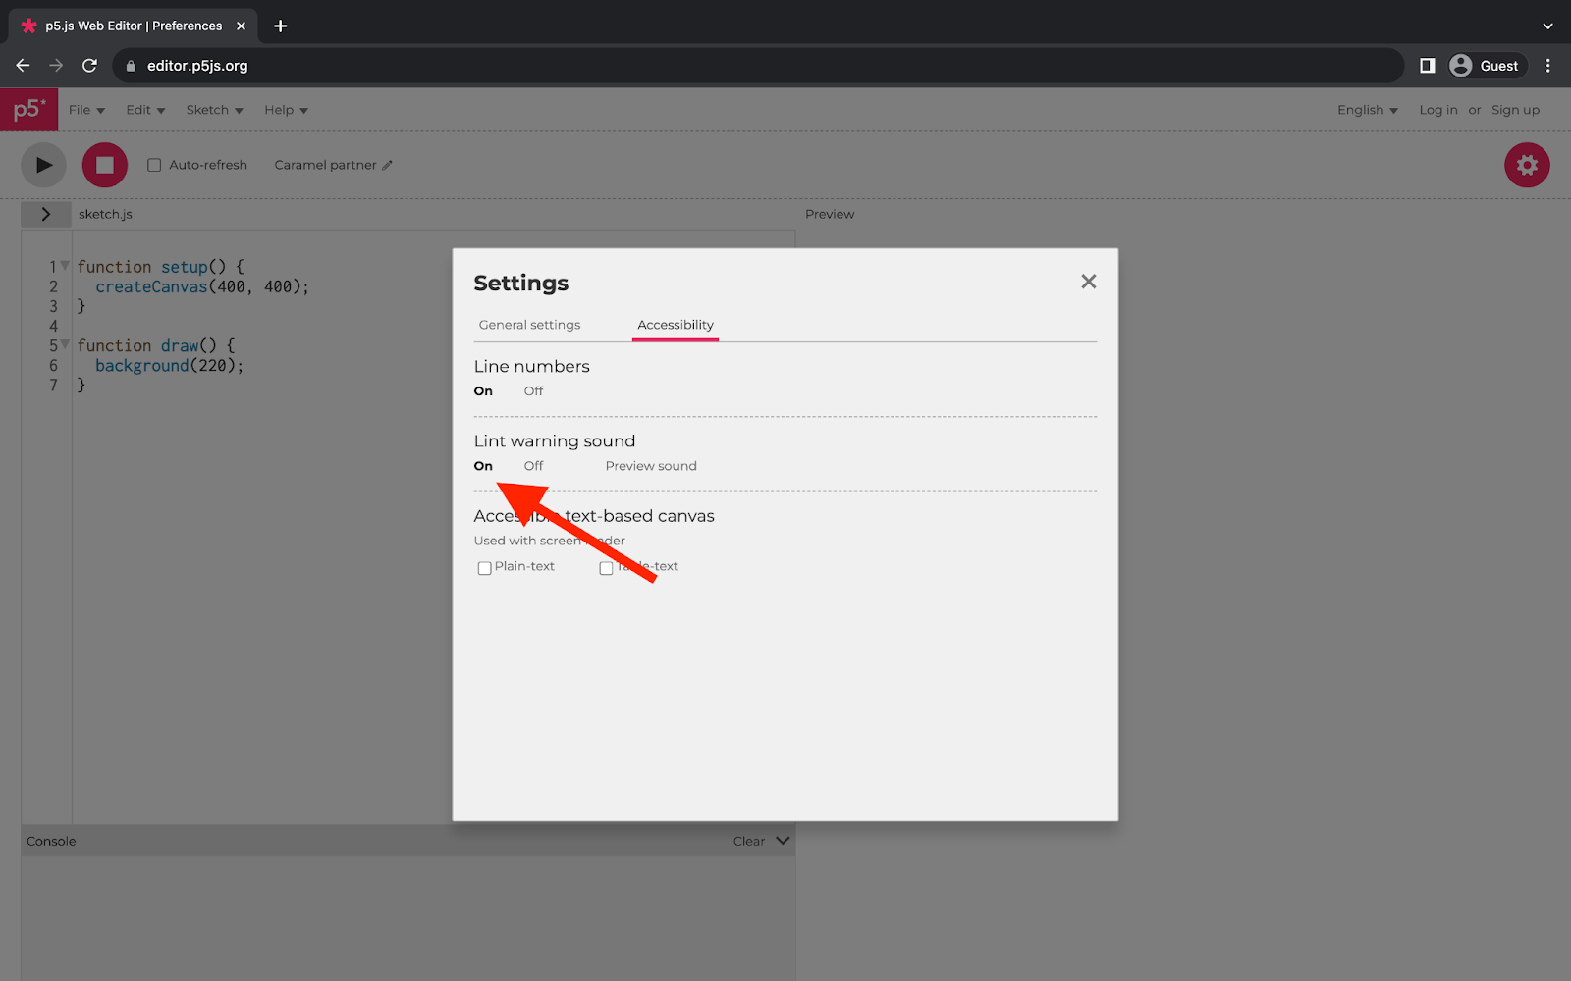Select Off for Lint warning sound
Viewport: 1571px width, 981px height.
[x=533, y=466]
